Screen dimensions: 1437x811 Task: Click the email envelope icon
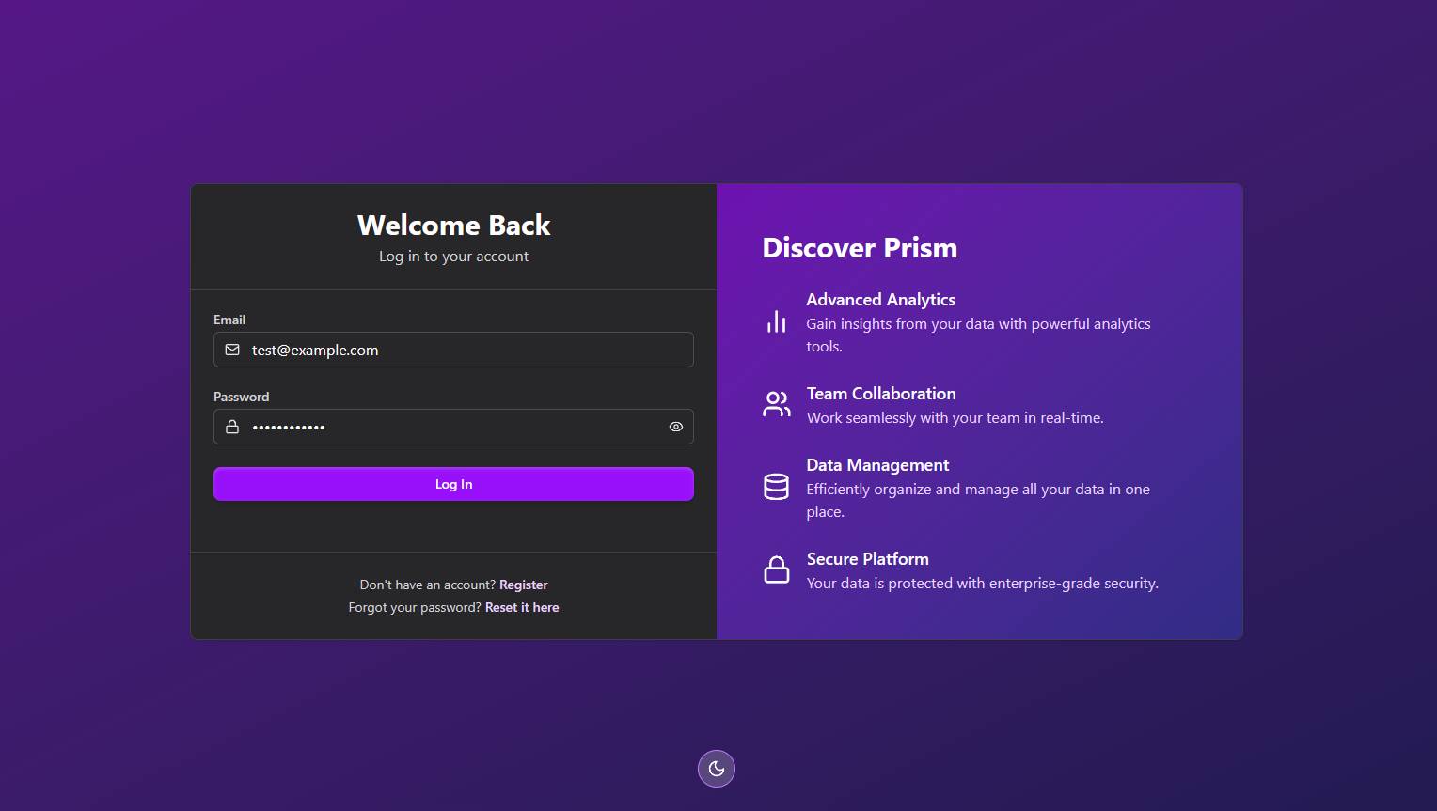(232, 350)
